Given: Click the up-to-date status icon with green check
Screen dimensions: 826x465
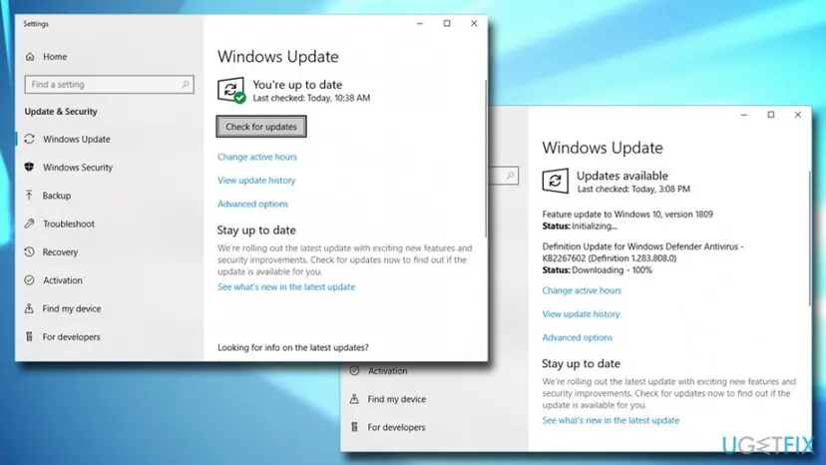Looking at the screenshot, I should point(231,90).
